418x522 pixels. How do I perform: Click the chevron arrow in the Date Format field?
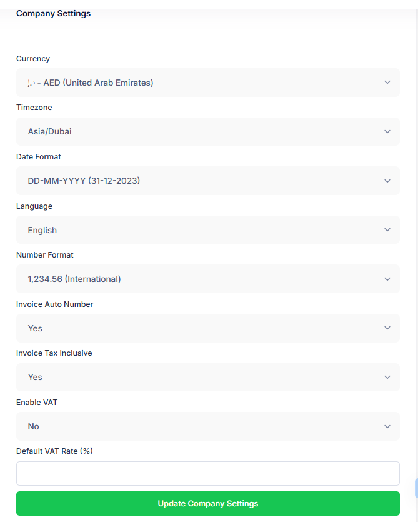387,181
